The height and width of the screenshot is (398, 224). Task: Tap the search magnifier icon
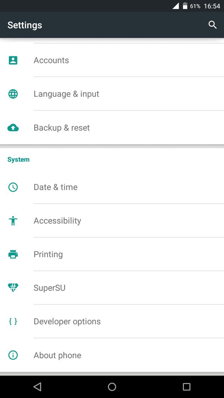(x=213, y=25)
